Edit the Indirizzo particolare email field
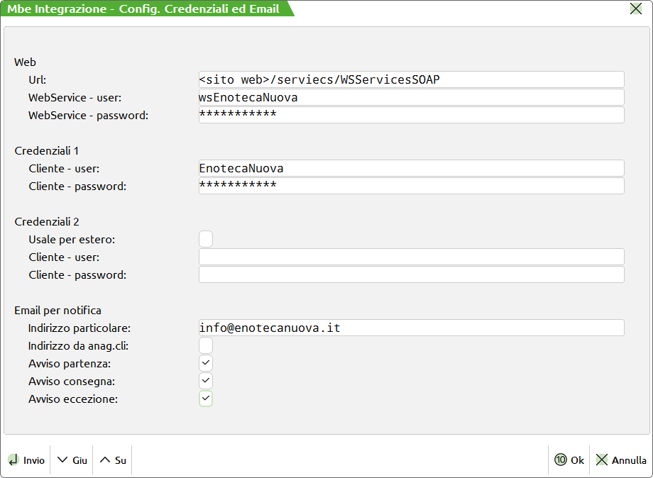The height and width of the screenshot is (478, 653). (411, 328)
